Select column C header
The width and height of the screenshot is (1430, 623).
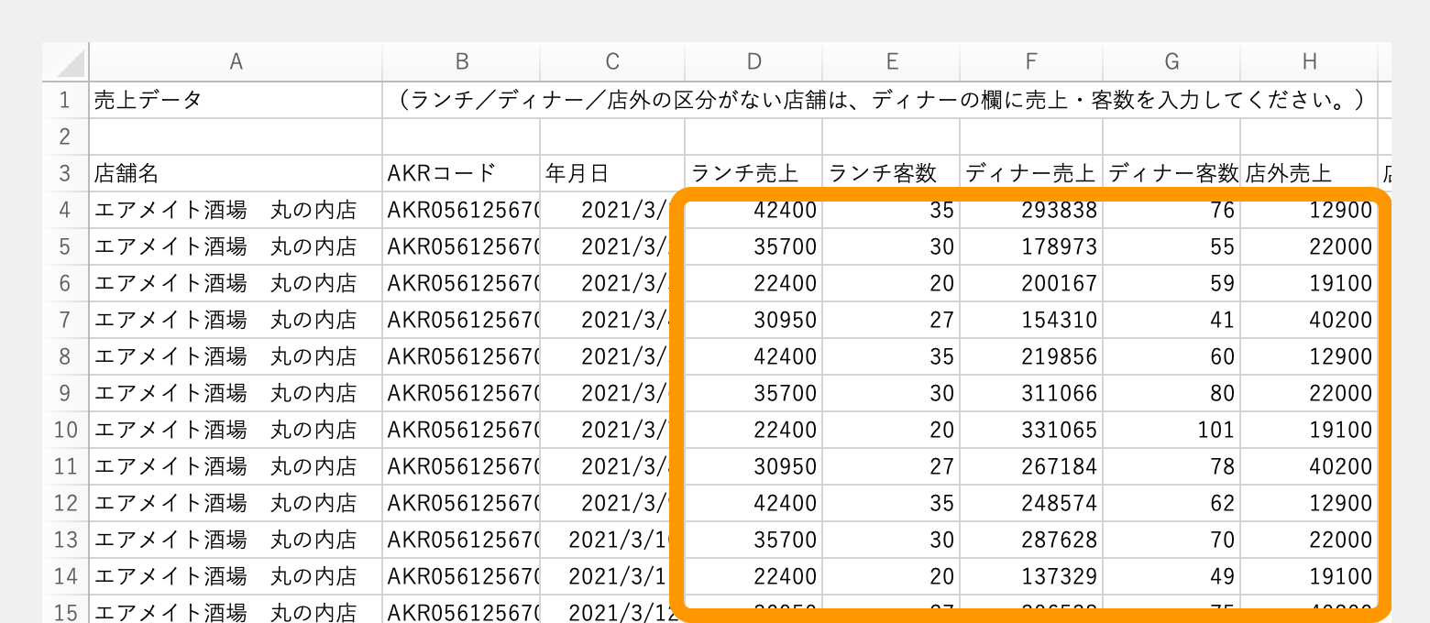pyautogui.click(x=612, y=61)
